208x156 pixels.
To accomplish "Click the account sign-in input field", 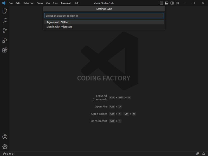I will (104, 15).
